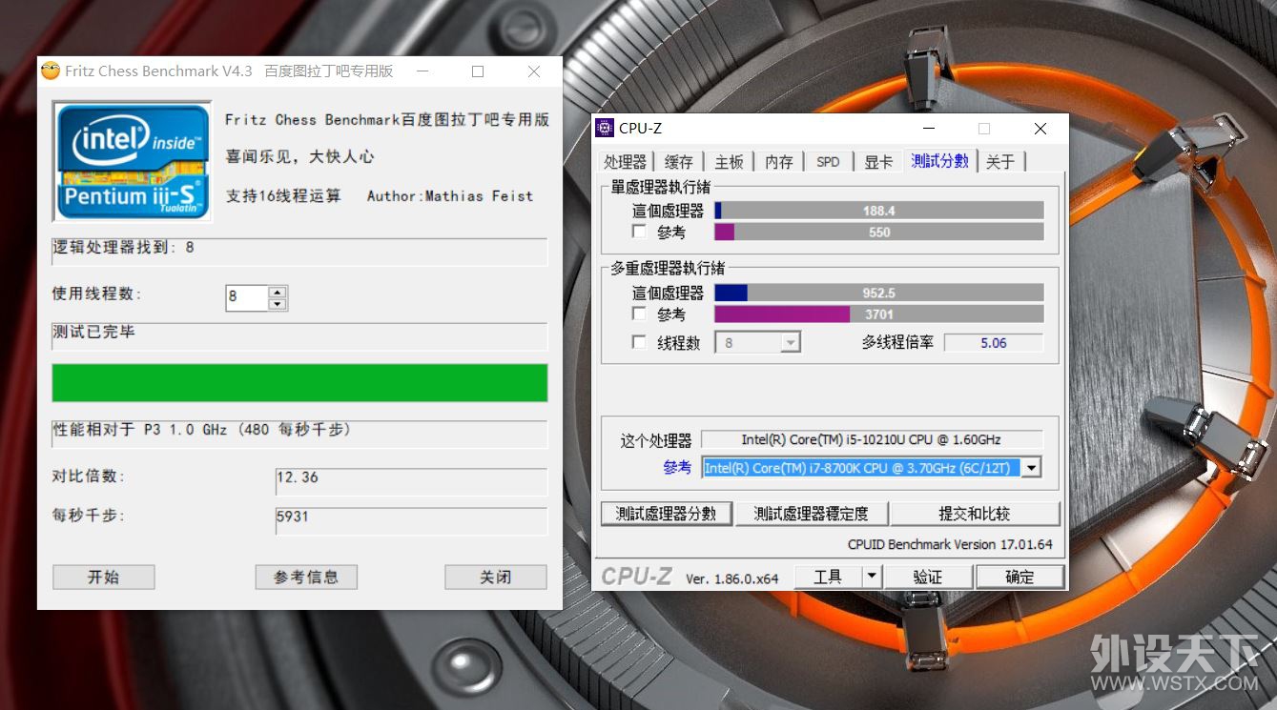
Task: Enable multi-thread 參考 checkbox
Action: point(639,314)
